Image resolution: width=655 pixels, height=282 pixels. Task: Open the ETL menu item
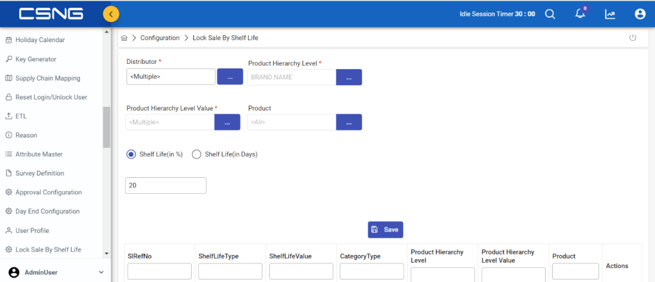[21, 116]
